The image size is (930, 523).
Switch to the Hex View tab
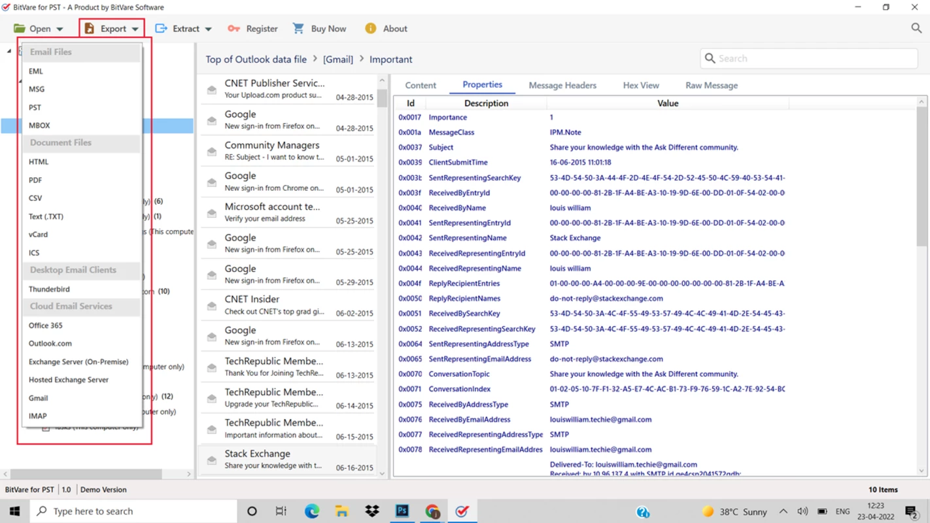pyautogui.click(x=641, y=85)
